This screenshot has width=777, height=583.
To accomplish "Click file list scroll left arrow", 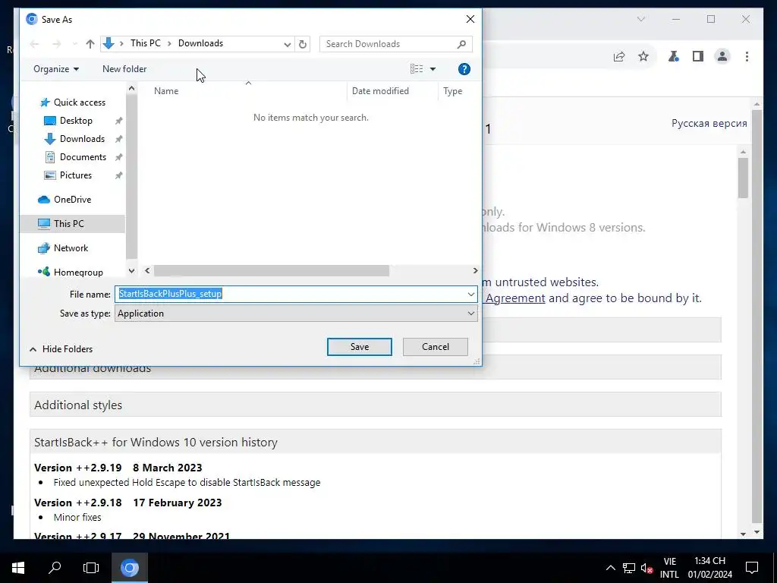I will pyautogui.click(x=147, y=271).
